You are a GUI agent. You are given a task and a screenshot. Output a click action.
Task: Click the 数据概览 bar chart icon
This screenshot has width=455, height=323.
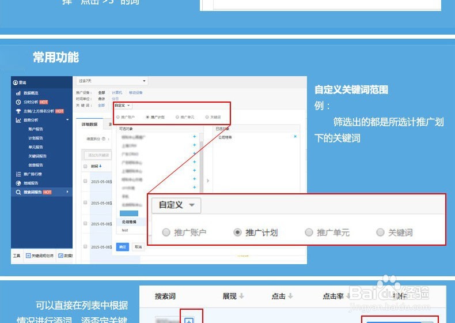[18, 93]
